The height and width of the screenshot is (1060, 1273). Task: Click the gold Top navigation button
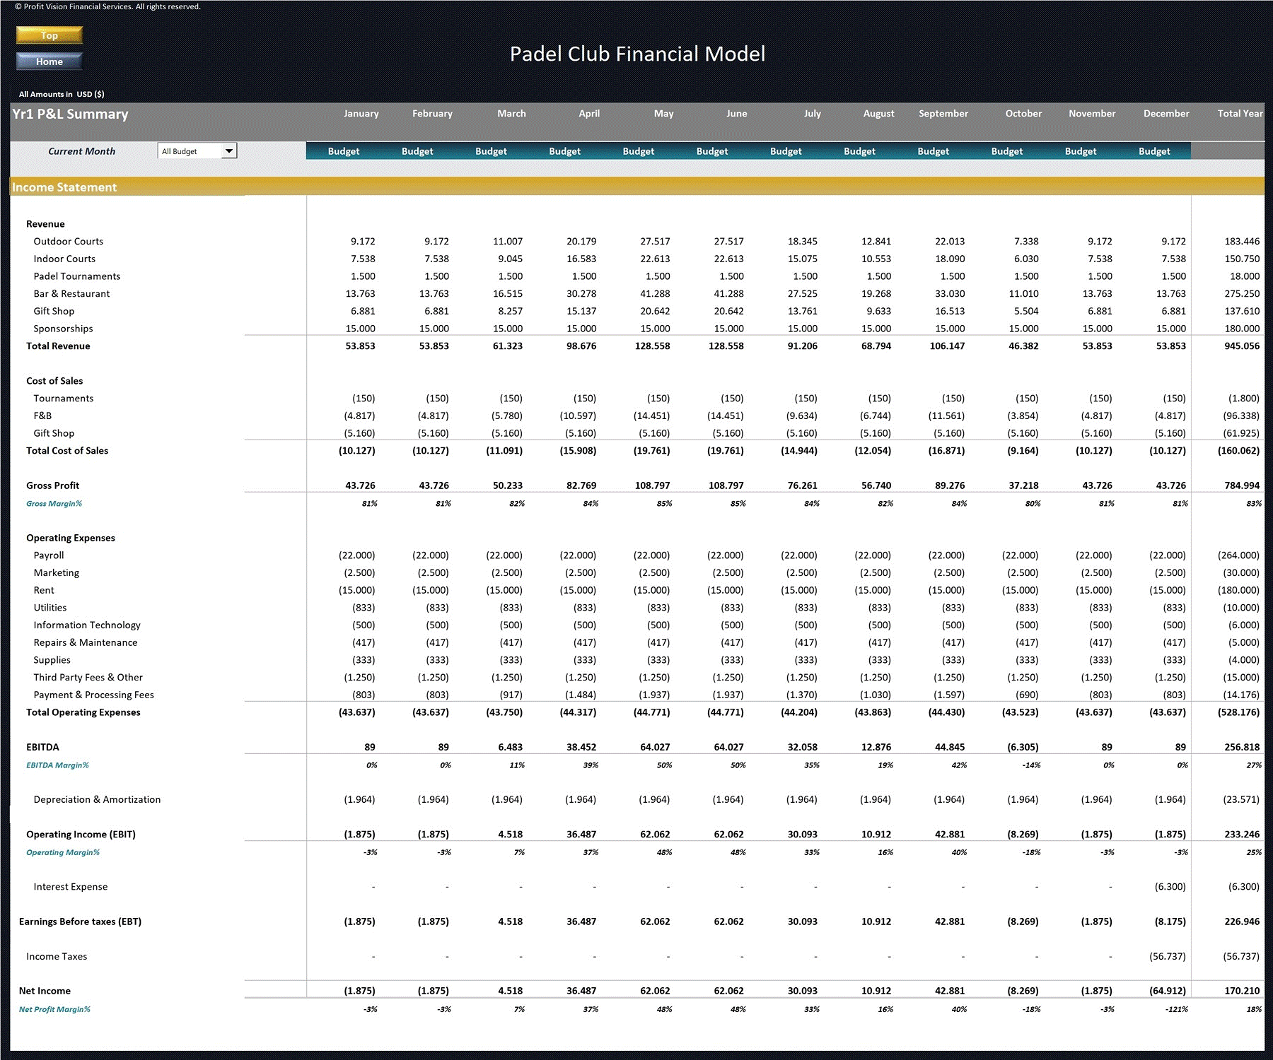48,34
